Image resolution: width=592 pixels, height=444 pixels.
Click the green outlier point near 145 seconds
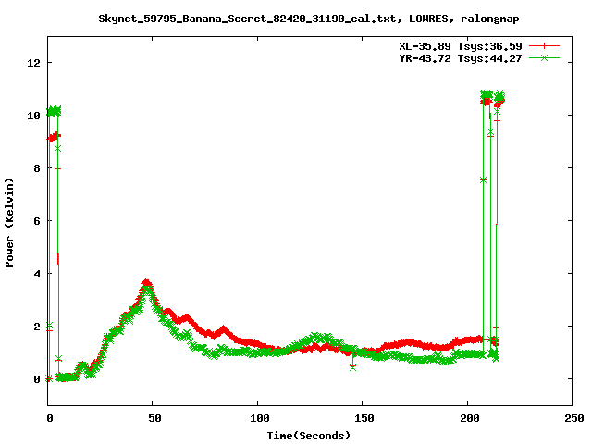pos(352,367)
